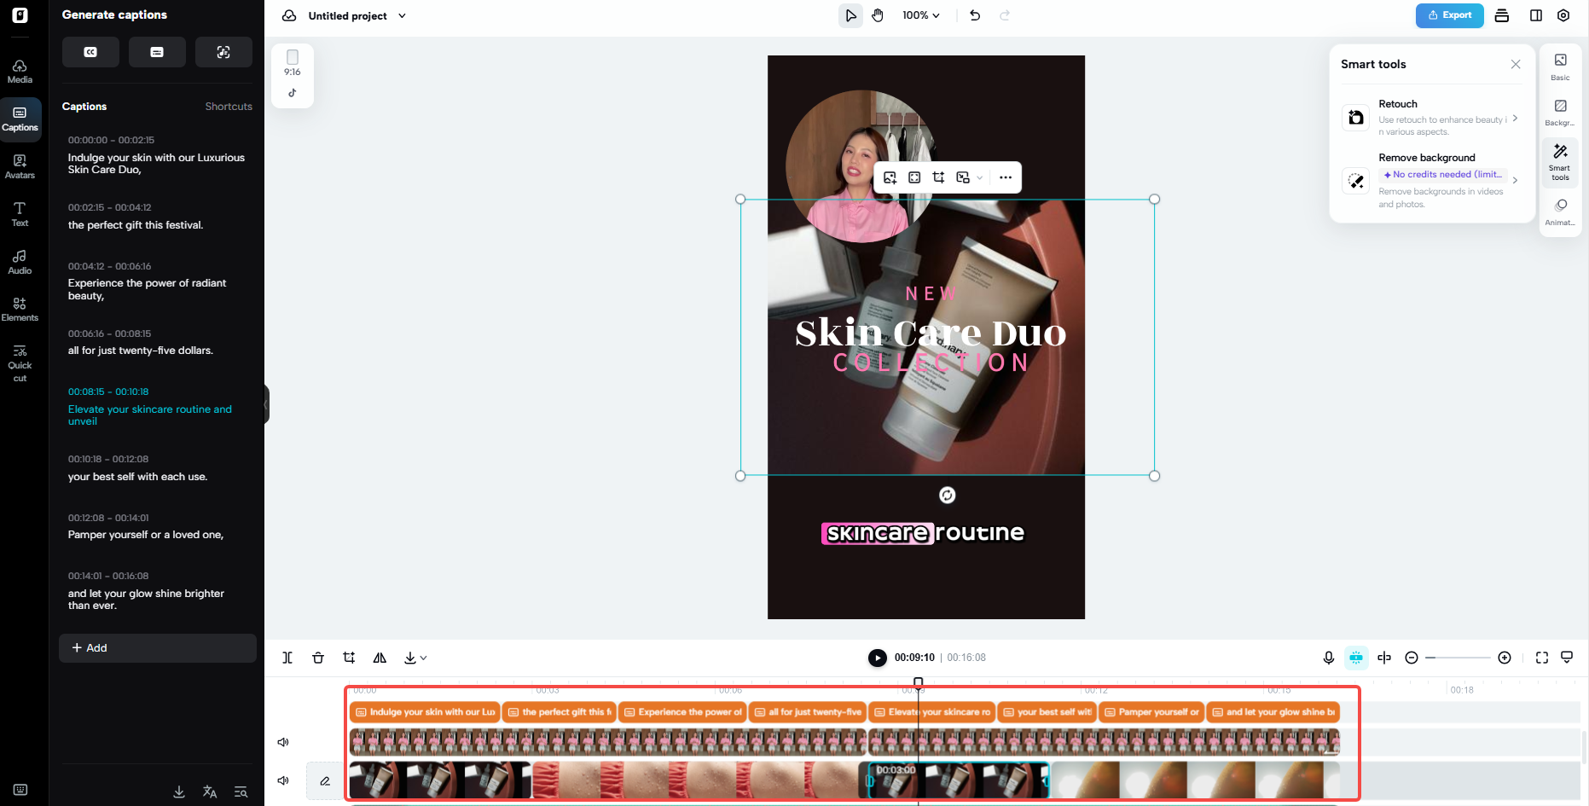
Task: Adjust the timeline zoom slider
Action: [x=1458, y=658]
